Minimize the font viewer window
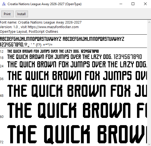Image resolution: width=151 pixels, height=146 pixels. tap(121, 4)
